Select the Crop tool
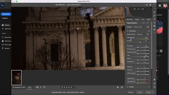The height and width of the screenshot is (95, 169). click(x=154, y=12)
